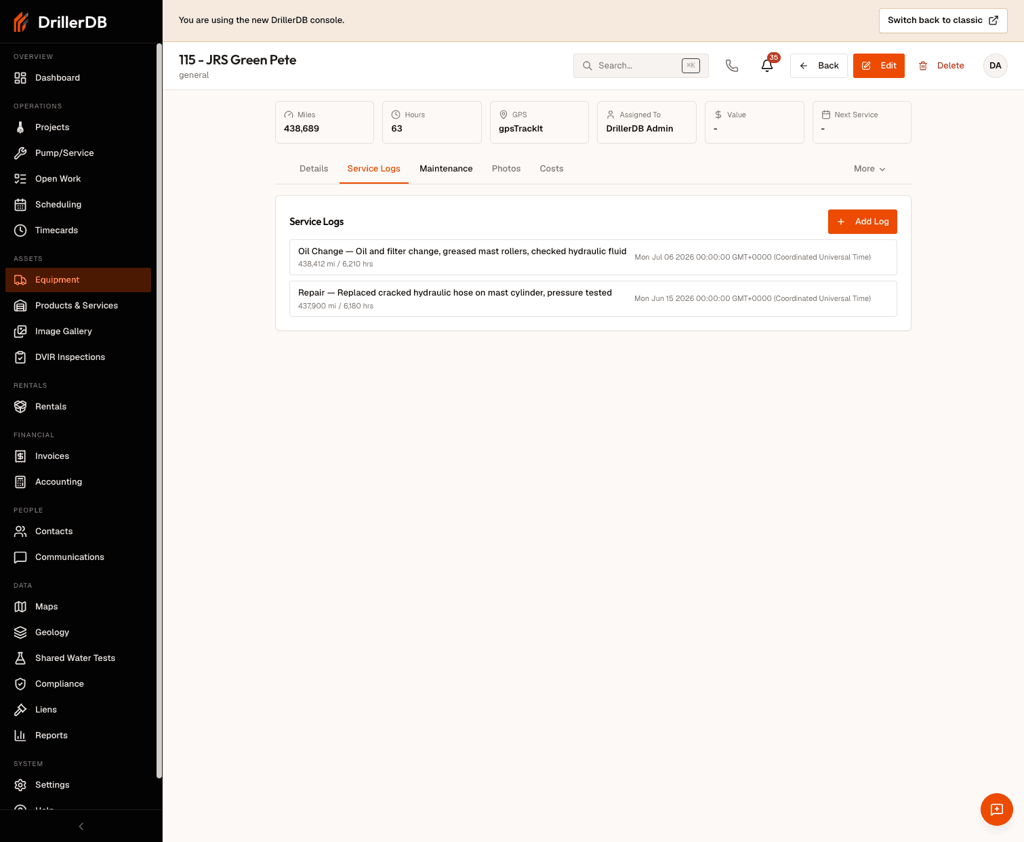Screen dimensions: 1024x842
Task: Click the Image Gallery icon
Action: 20,332
